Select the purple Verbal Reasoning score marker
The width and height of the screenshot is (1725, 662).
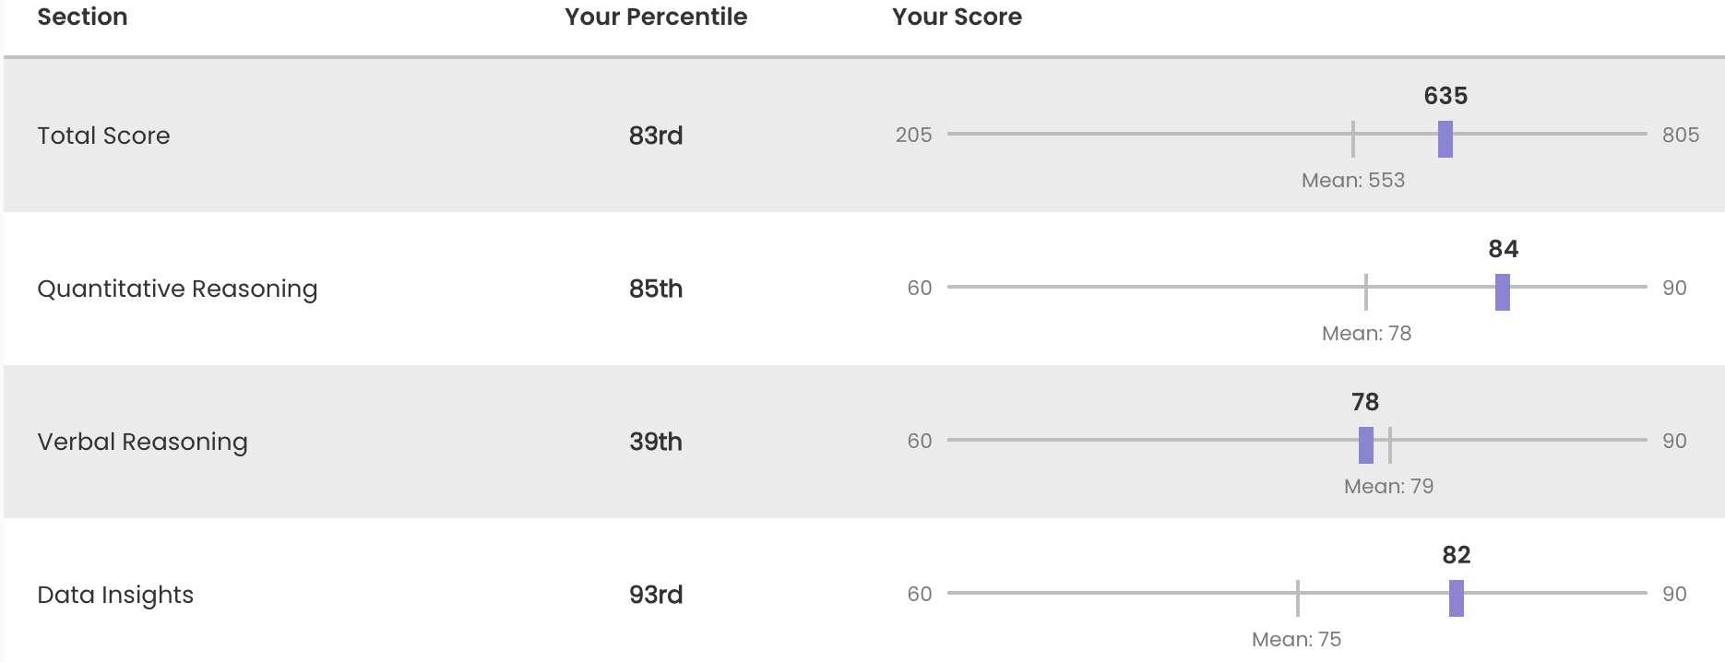[1366, 445]
